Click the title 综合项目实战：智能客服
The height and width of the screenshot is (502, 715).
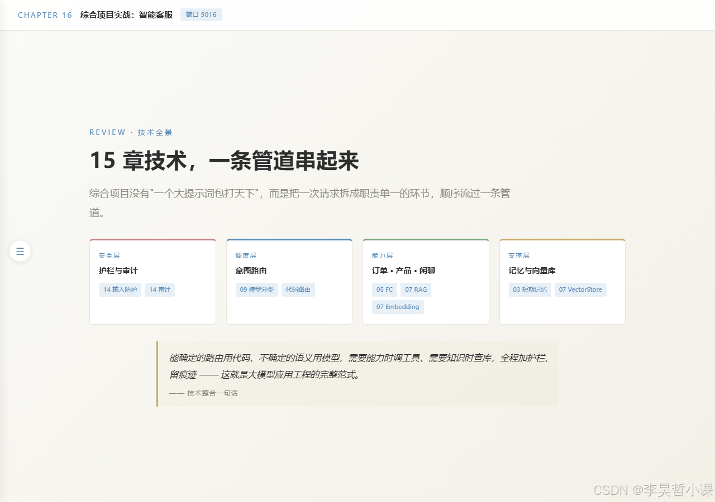tap(126, 15)
